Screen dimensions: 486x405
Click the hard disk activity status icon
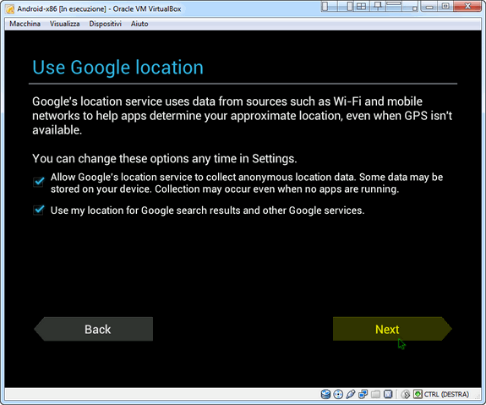(325, 394)
